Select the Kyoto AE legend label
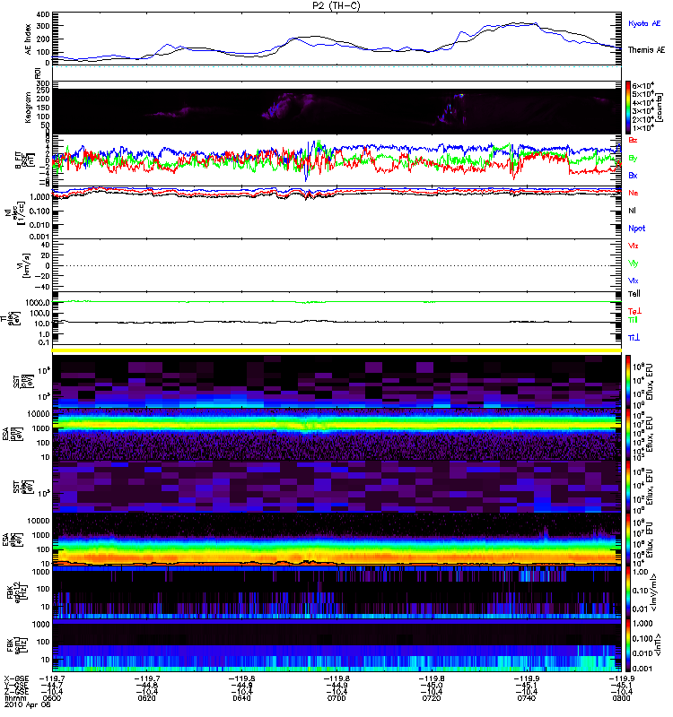The height and width of the screenshot is (717, 673). [644, 23]
